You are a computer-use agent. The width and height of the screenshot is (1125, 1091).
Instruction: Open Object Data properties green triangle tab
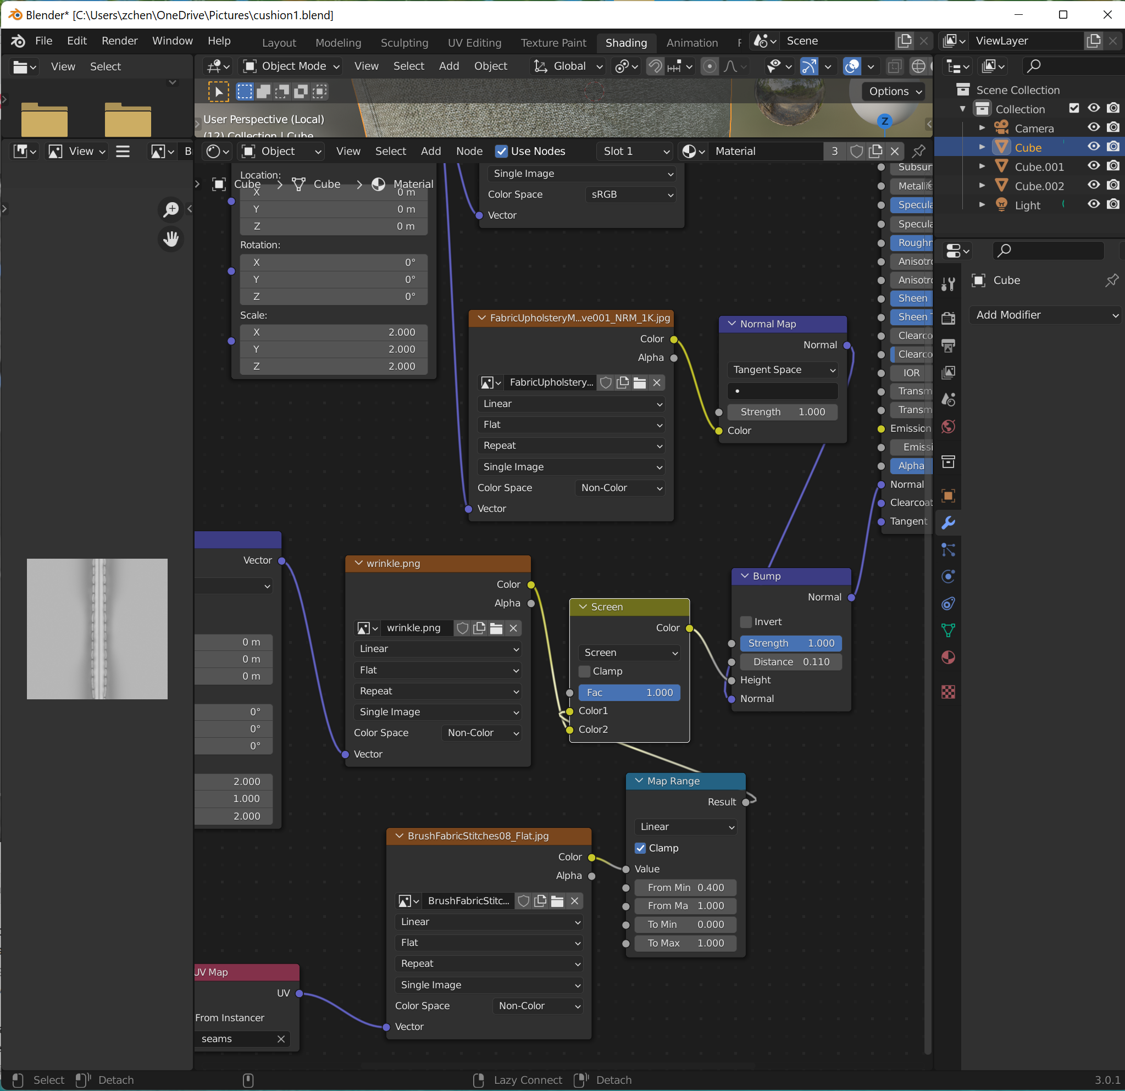pyautogui.click(x=948, y=631)
